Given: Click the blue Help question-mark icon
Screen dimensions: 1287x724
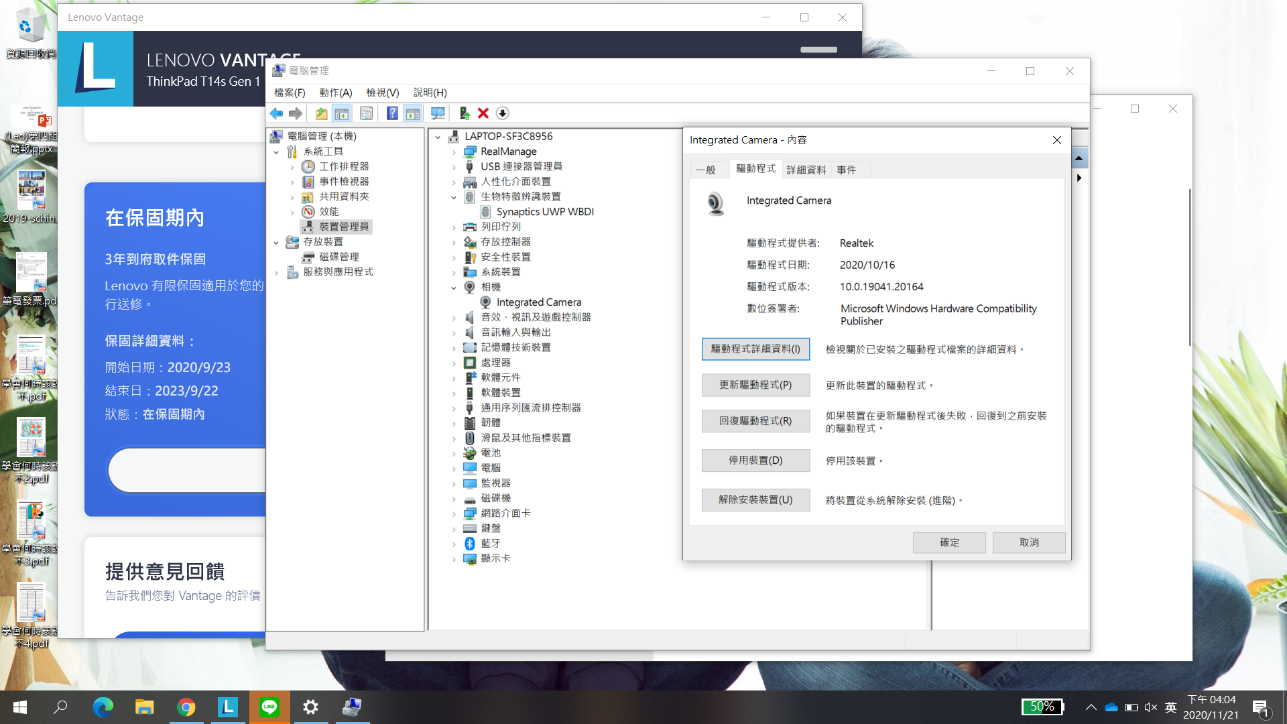Looking at the screenshot, I should pyautogui.click(x=392, y=113).
